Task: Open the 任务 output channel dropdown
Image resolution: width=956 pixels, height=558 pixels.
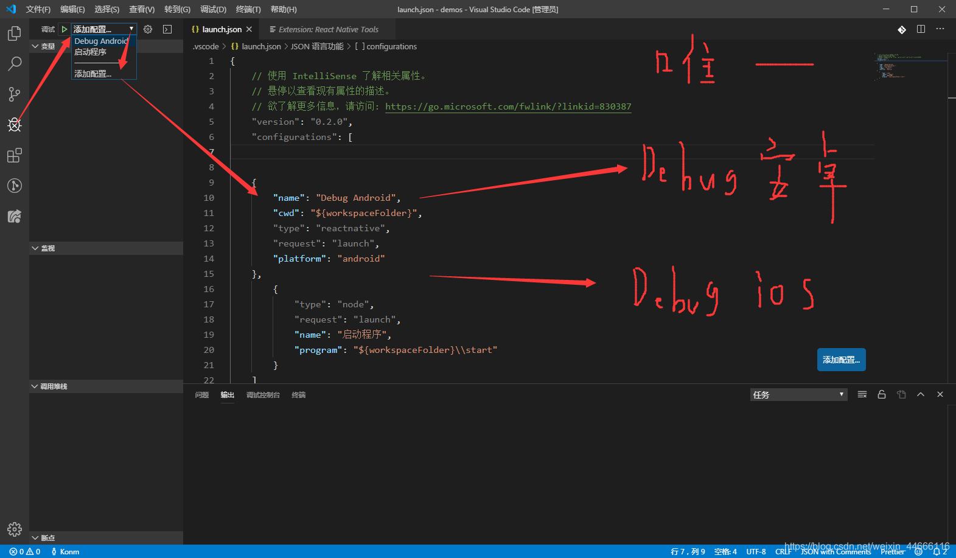Action: [x=798, y=394]
